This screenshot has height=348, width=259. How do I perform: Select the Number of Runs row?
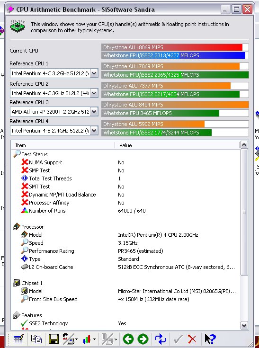point(126,211)
